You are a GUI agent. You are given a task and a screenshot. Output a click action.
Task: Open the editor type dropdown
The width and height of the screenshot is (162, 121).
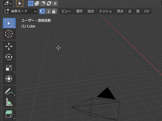point(8,4)
